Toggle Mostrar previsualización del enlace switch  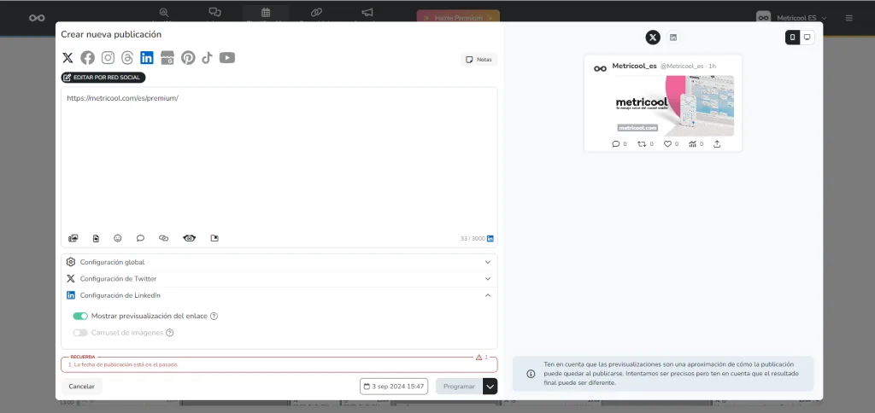(x=80, y=317)
